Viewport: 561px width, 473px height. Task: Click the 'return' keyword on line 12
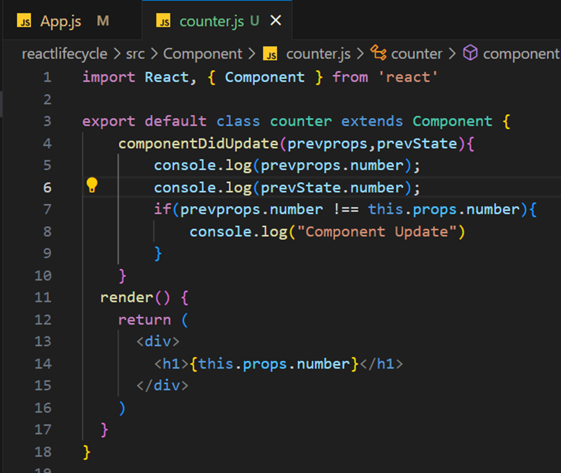tap(144, 320)
